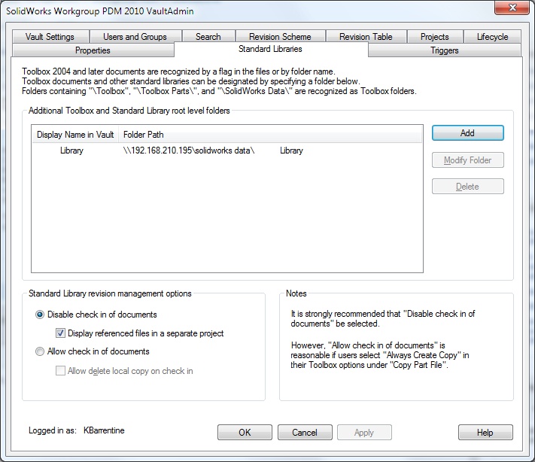The height and width of the screenshot is (462, 535).
Task: Open the Lifecycle tab
Action: (492, 37)
